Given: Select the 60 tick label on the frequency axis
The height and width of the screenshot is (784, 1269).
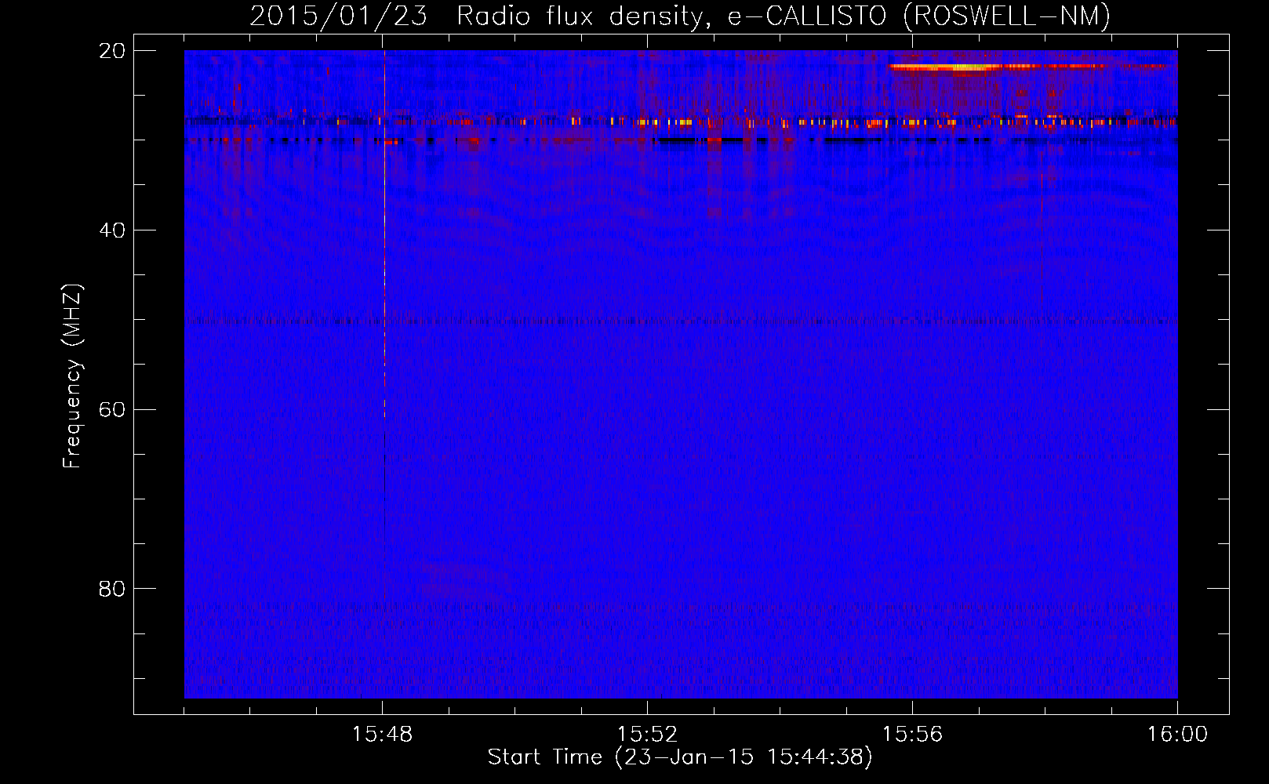Looking at the screenshot, I should tap(112, 410).
